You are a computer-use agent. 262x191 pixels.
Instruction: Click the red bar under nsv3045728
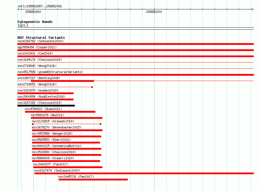pos(93,180)
